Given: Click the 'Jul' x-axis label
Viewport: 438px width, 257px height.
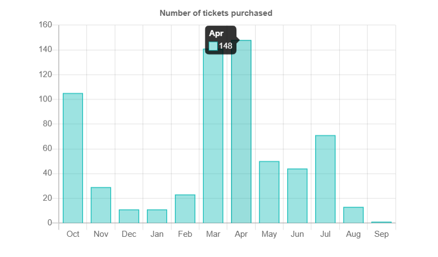Looking at the screenshot, I should click(x=325, y=235).
